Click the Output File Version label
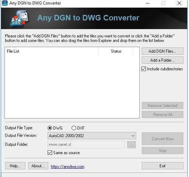The image size is (189, 177). pyautogui.click(x=21, y=135)
